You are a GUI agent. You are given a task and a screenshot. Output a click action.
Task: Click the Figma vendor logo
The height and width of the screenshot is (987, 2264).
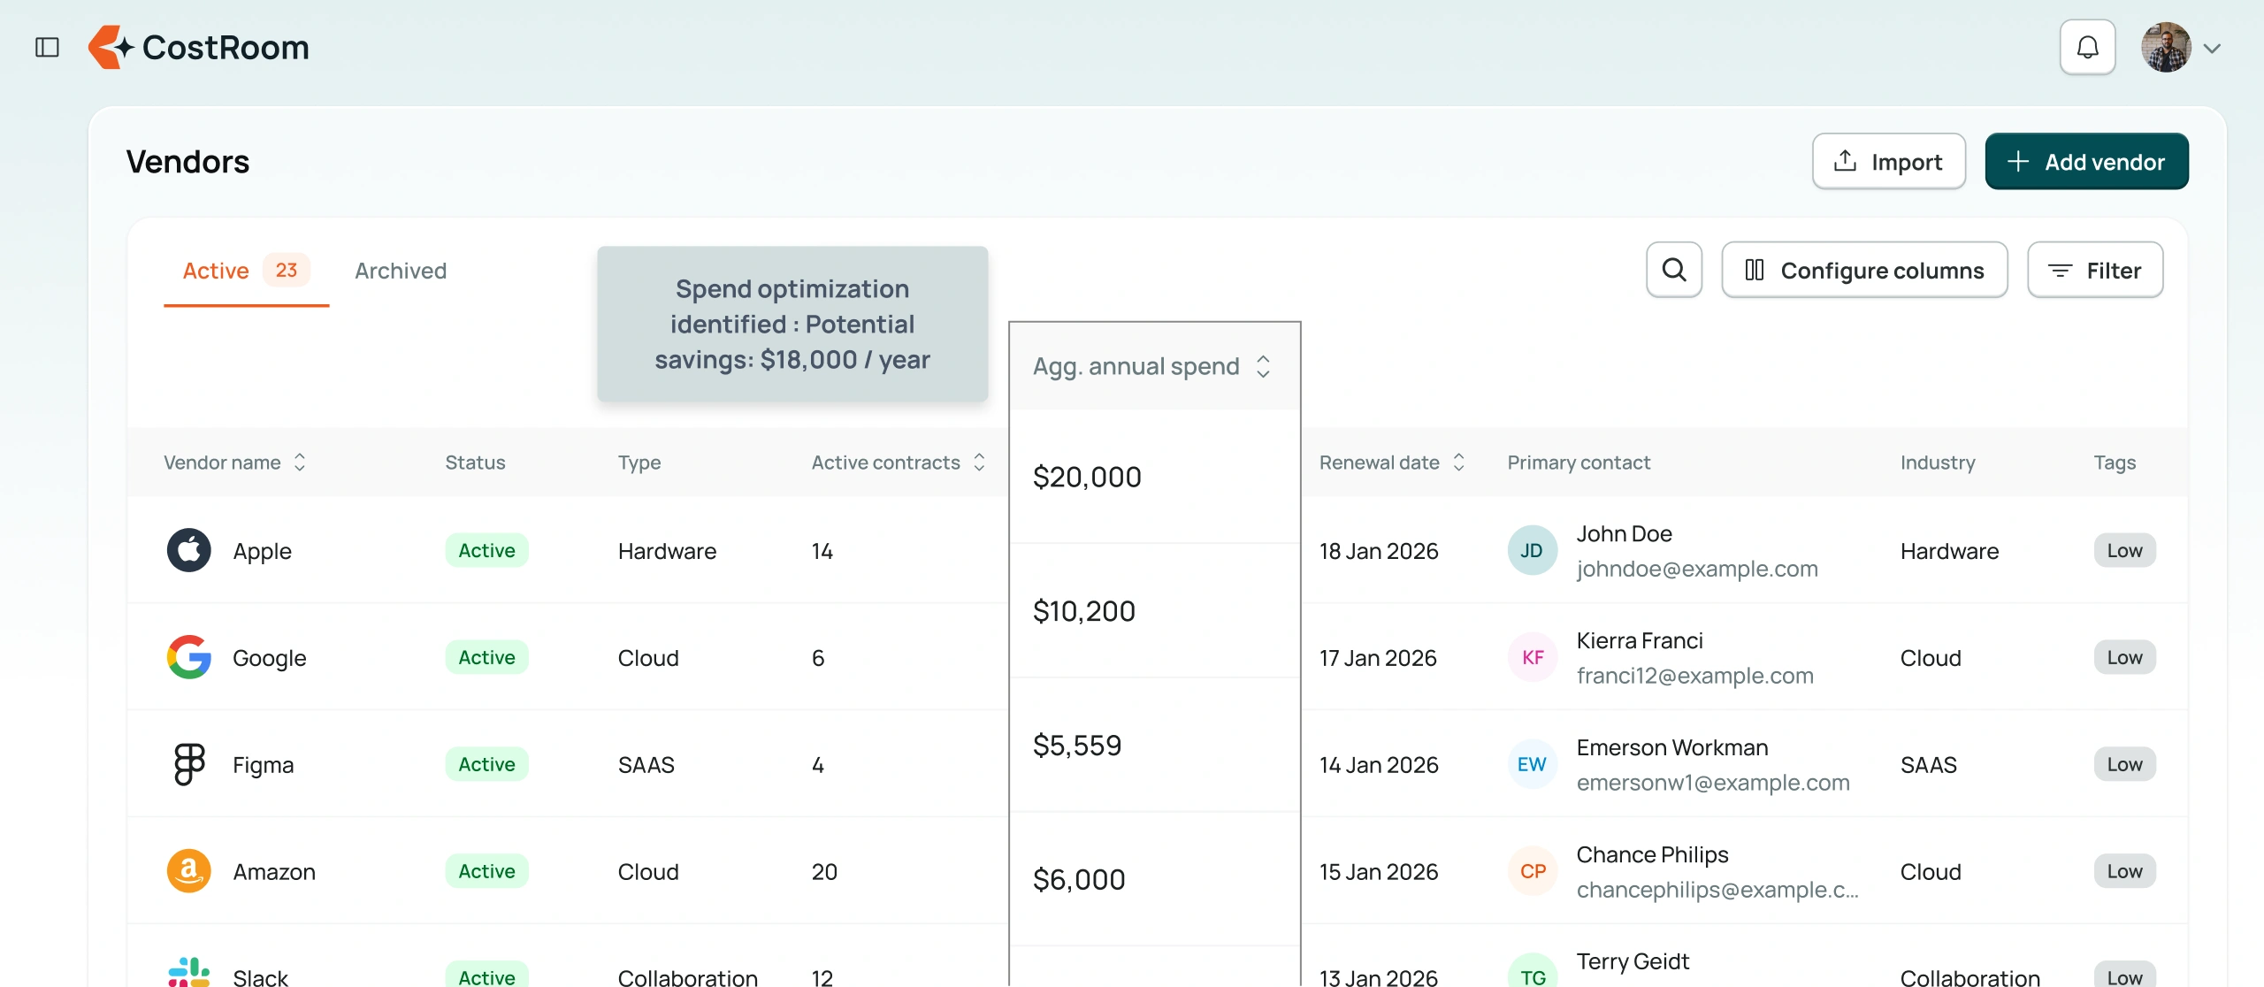pos(188,764)
